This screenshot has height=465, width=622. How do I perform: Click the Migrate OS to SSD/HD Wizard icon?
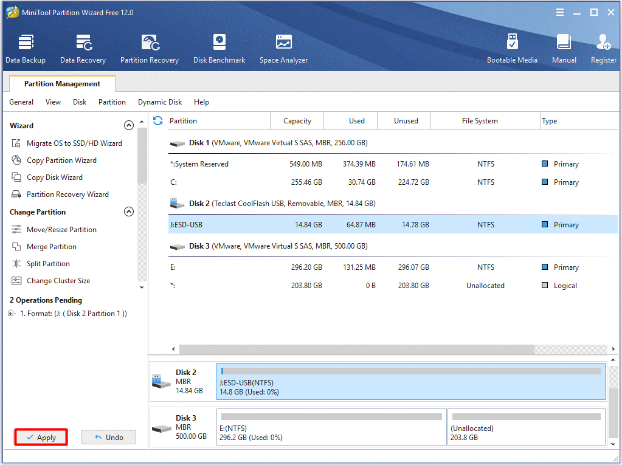pos(16,143)
